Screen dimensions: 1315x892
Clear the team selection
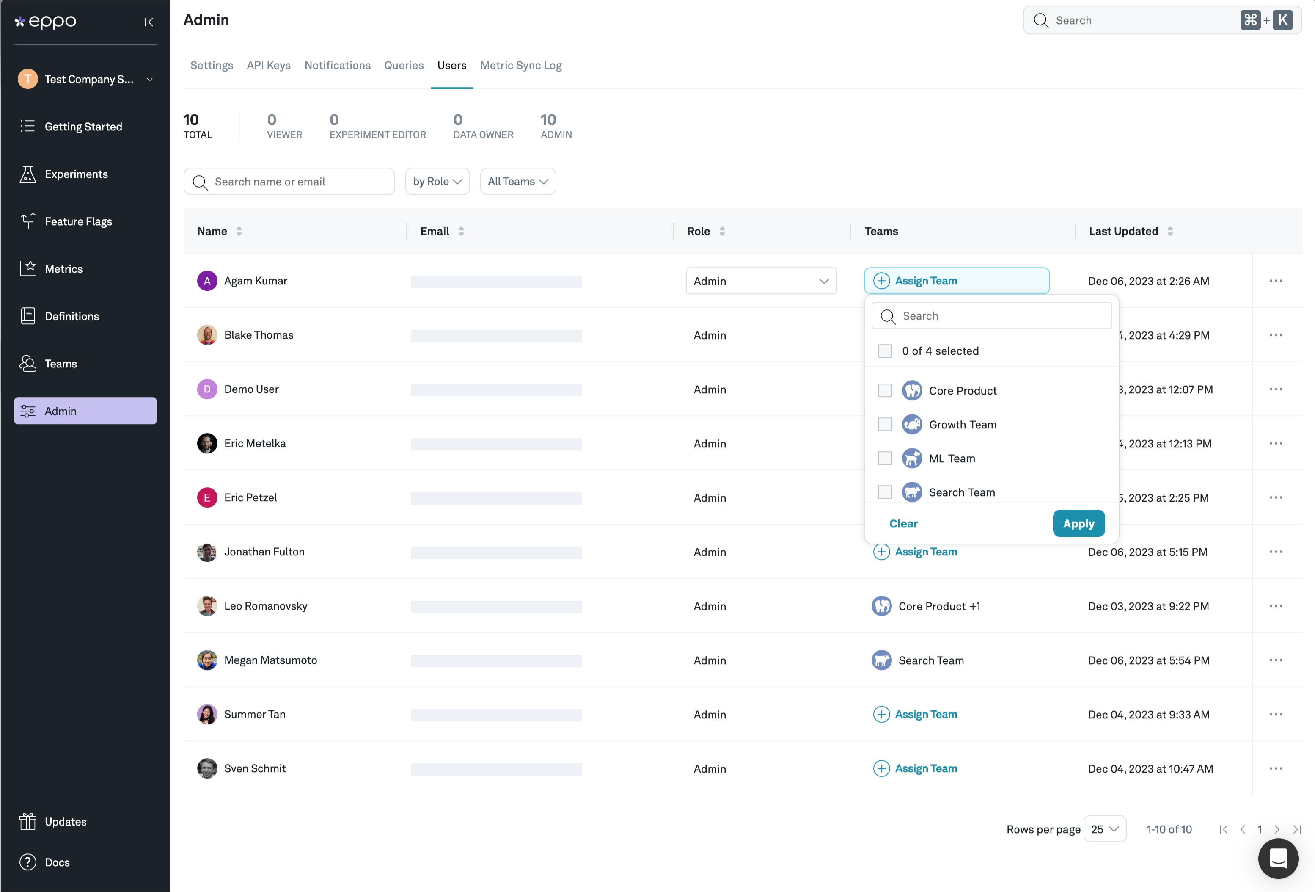(x=903, y=523)
